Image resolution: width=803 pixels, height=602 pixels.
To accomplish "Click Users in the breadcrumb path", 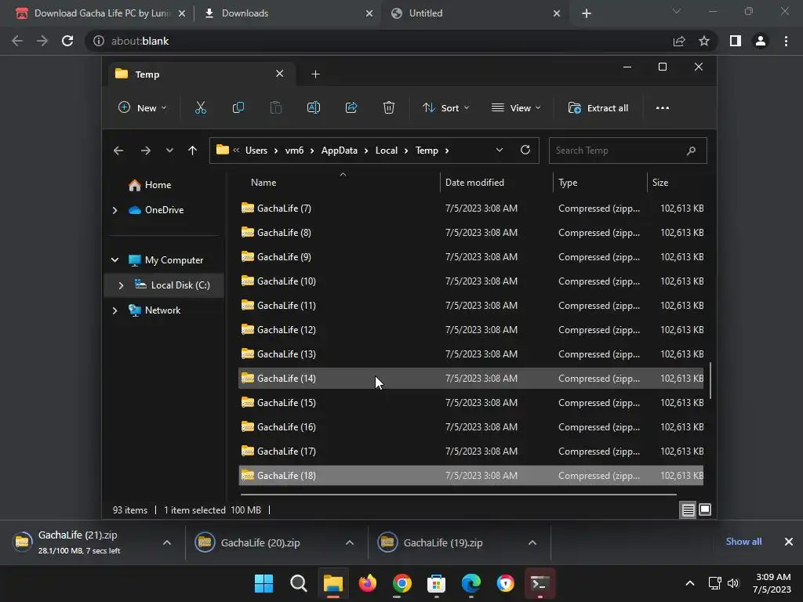I will 256,150.
